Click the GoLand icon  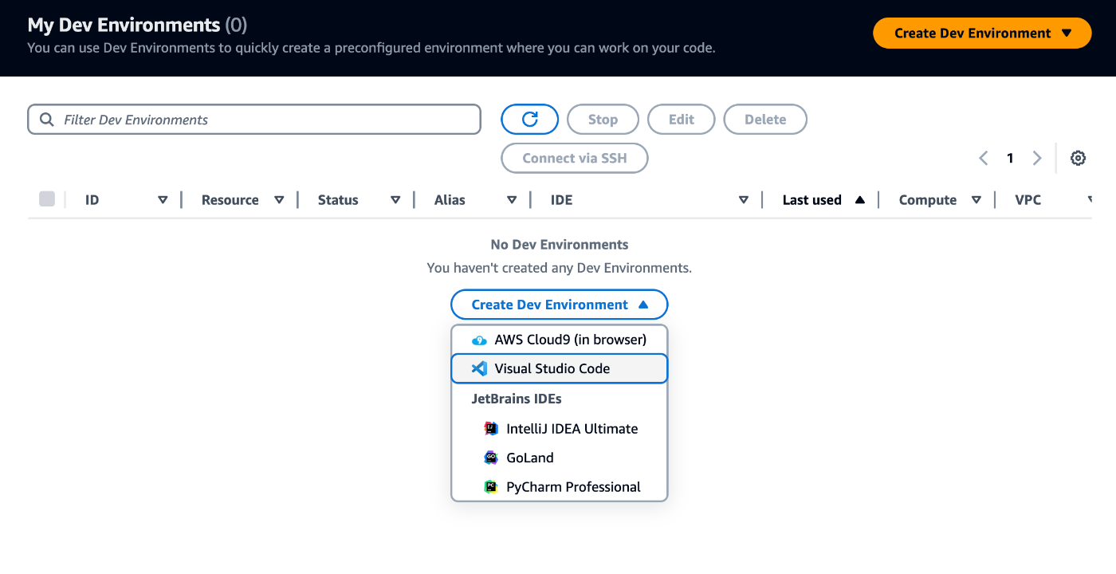[491, 458]
